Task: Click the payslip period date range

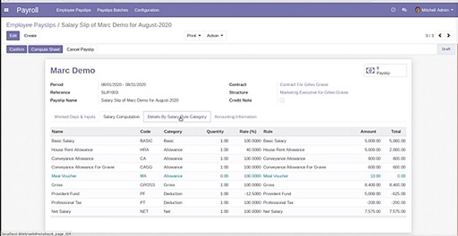Action: coord(123,85)
